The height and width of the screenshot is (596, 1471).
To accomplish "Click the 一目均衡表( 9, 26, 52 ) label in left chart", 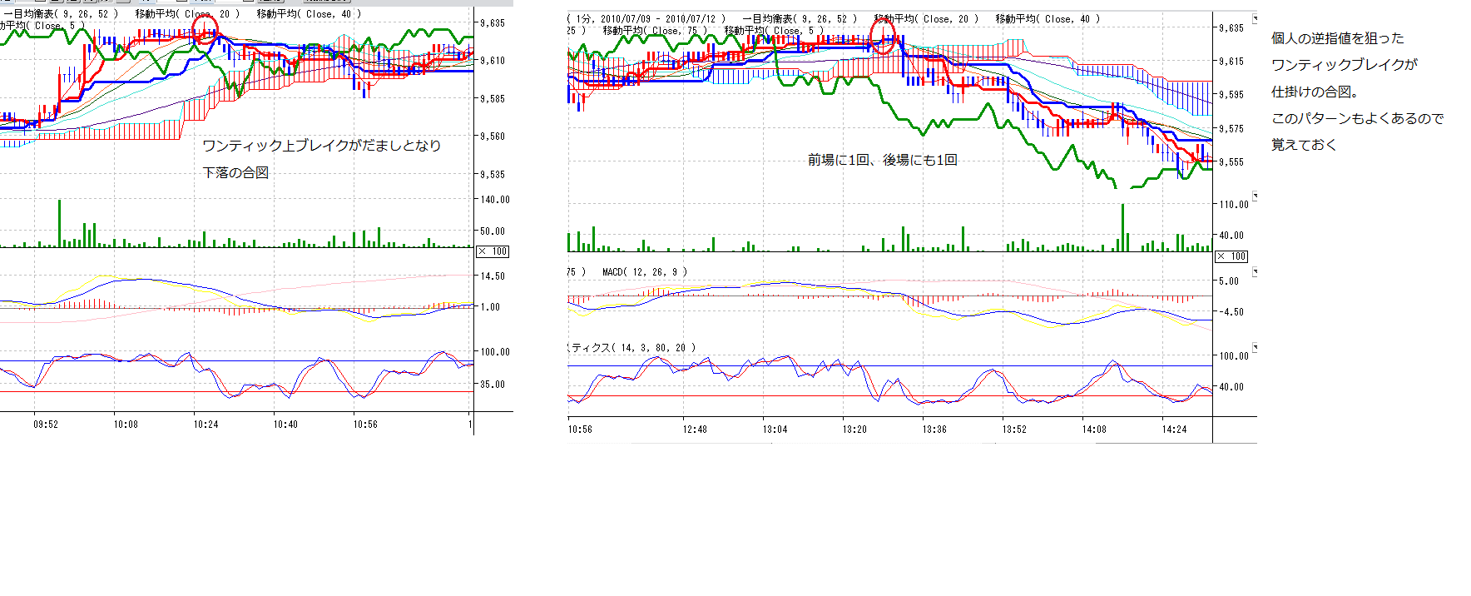I will [60, 14].
